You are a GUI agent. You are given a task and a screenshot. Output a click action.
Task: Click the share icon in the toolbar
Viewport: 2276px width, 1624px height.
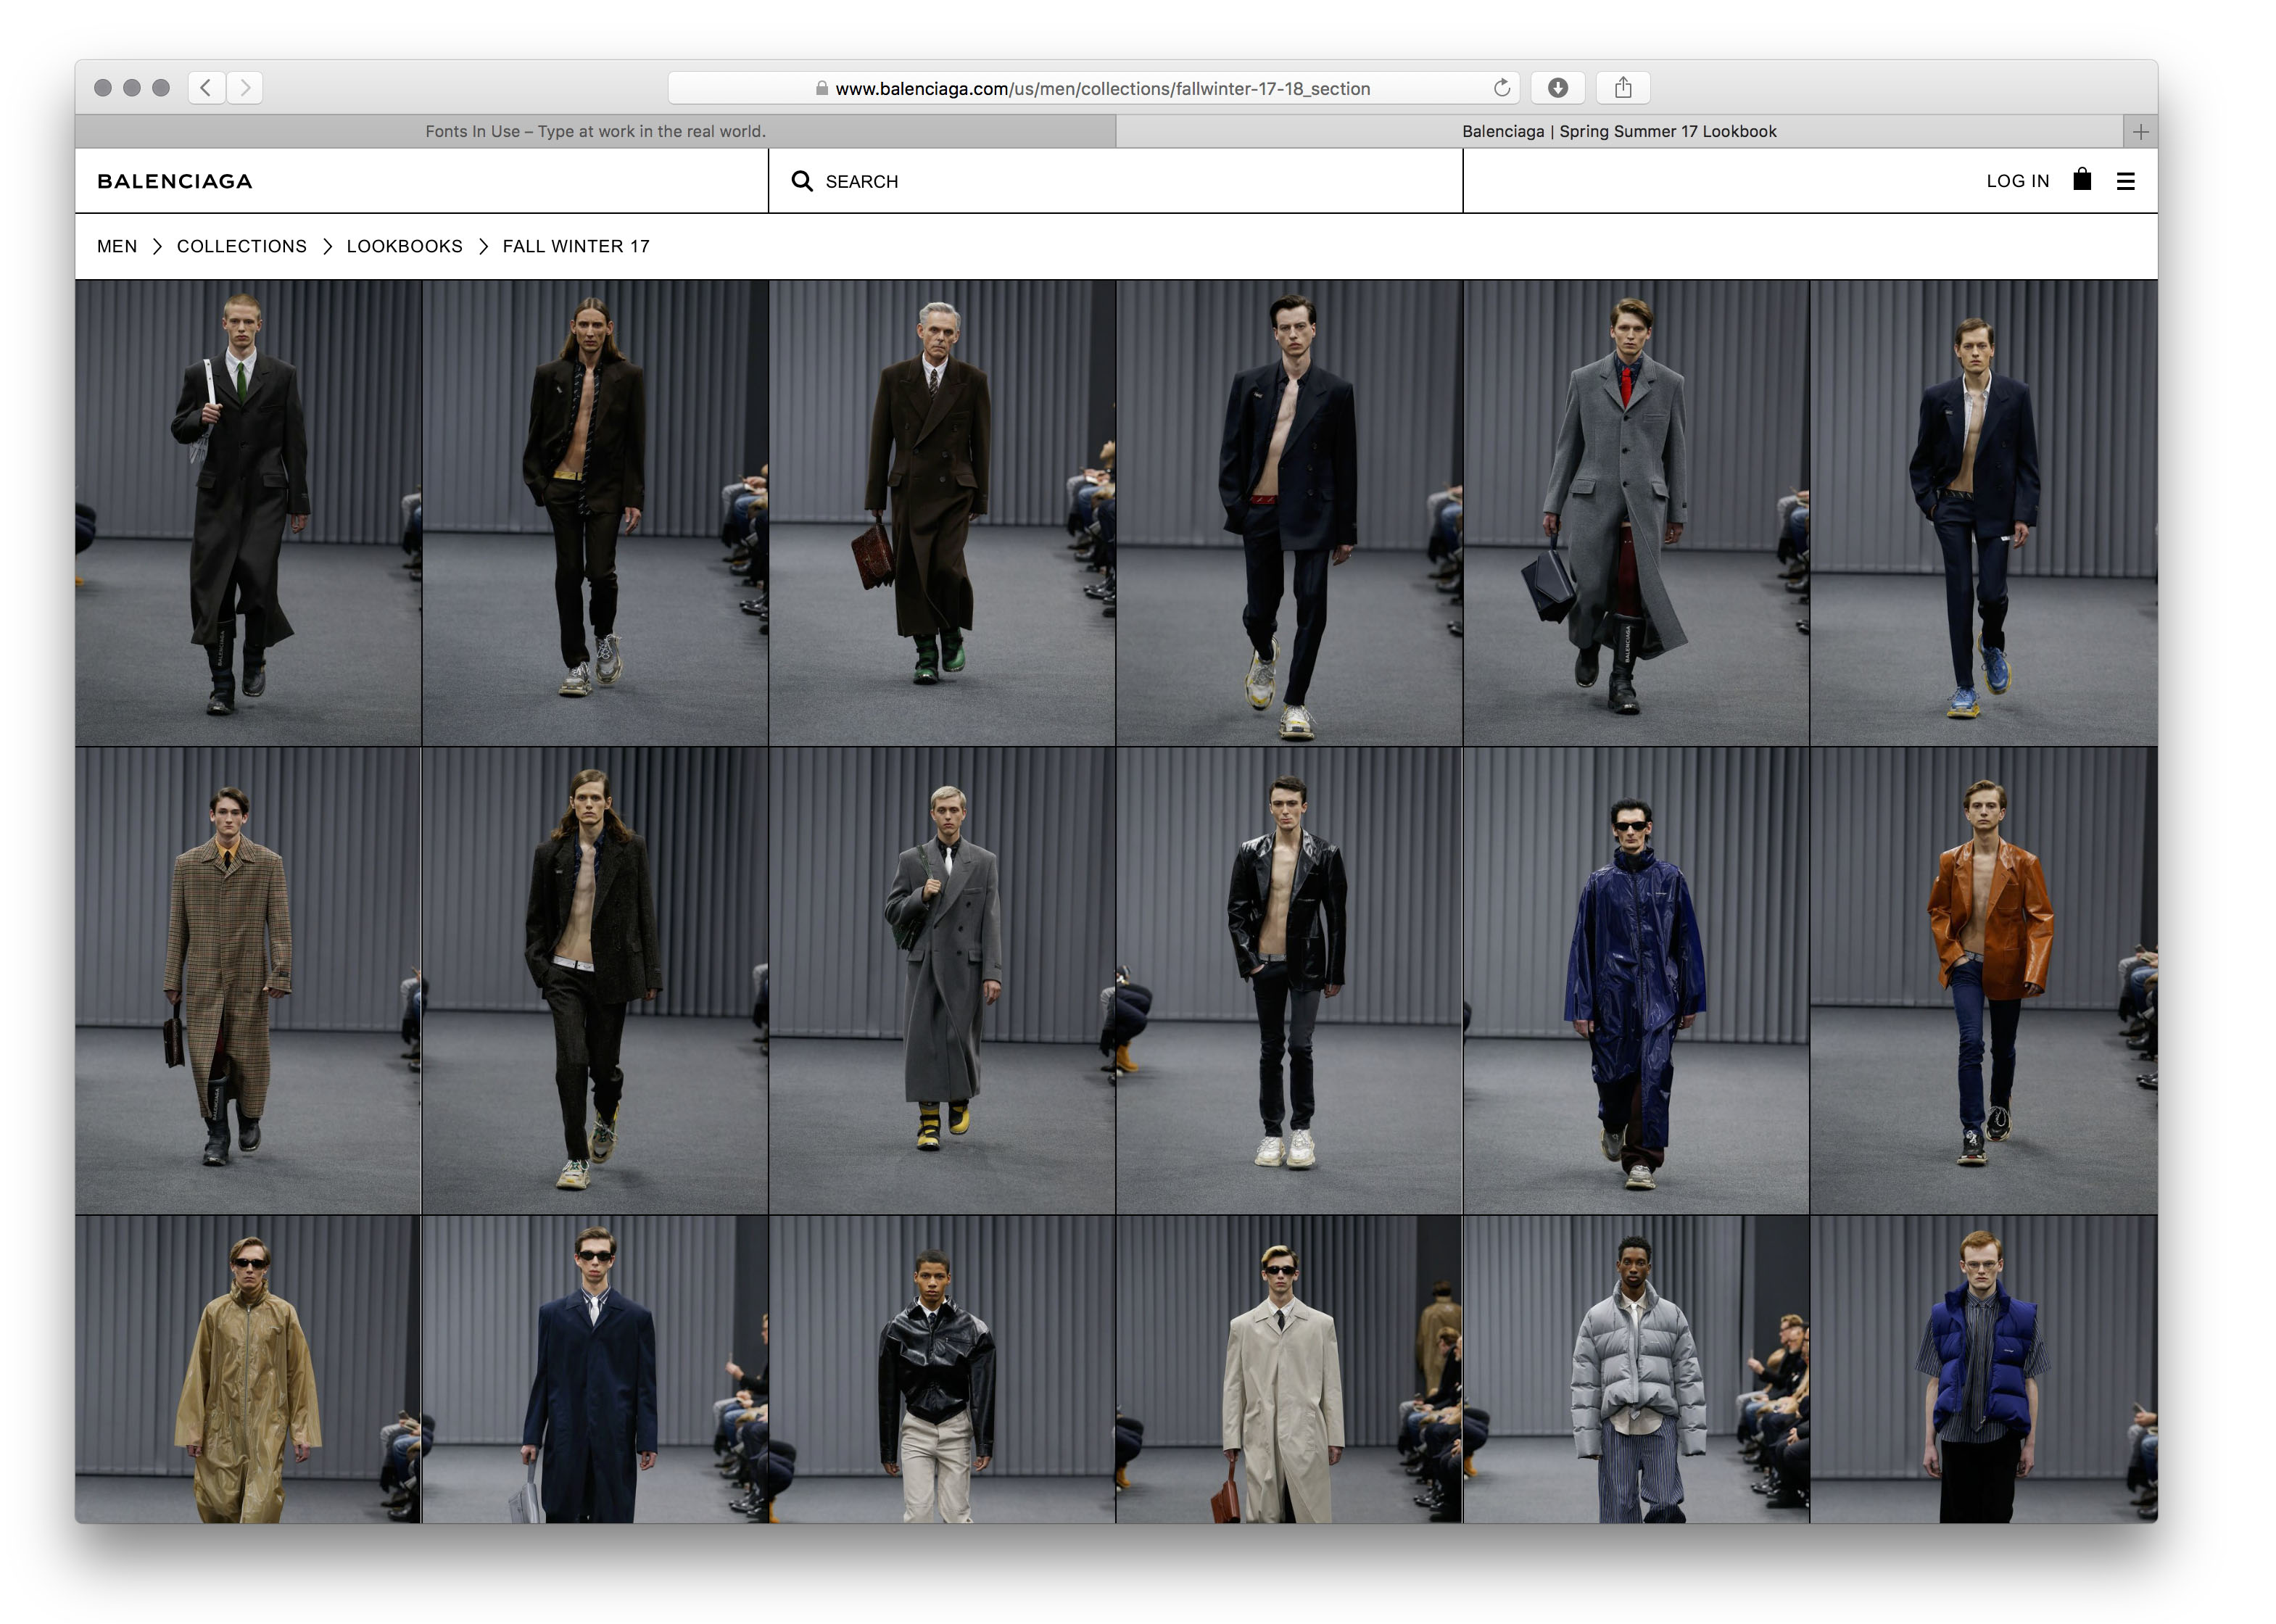(1622, 88)
